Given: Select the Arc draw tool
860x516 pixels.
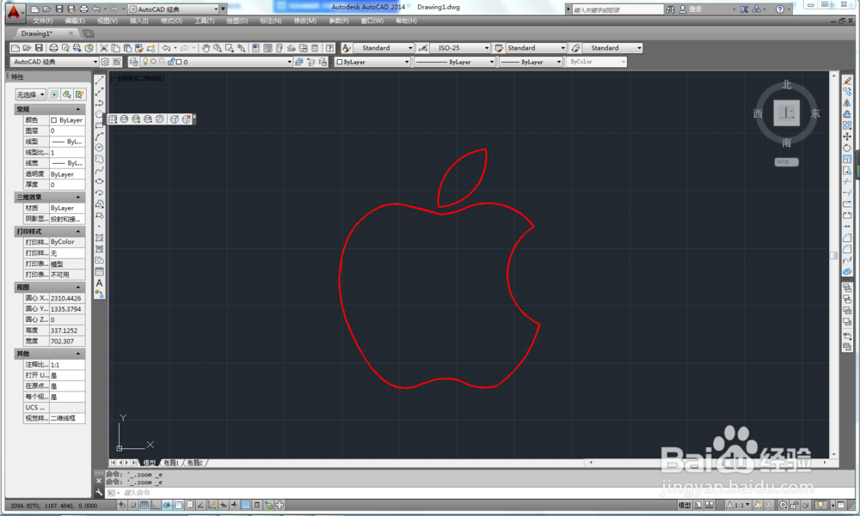Looking at the screenshot, I should [99, 137].
